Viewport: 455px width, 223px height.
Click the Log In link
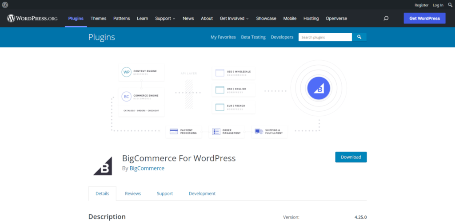(x=438, y=5)
